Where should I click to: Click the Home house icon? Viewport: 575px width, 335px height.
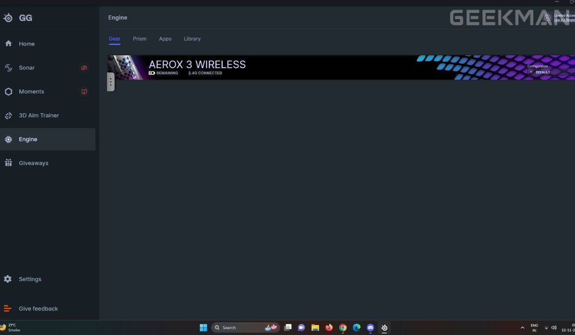click(x=8, y=44)
